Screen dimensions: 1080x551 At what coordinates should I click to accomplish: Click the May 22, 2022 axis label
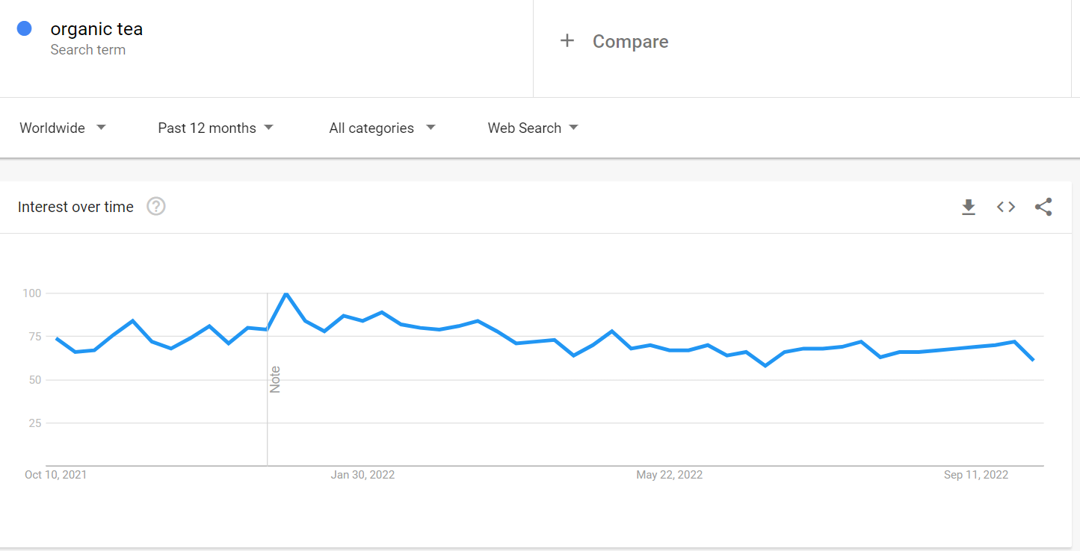(669, 475)
